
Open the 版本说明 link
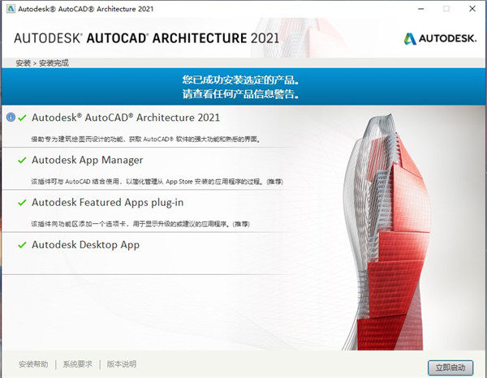pyautogui.click(x=122, y=364)
